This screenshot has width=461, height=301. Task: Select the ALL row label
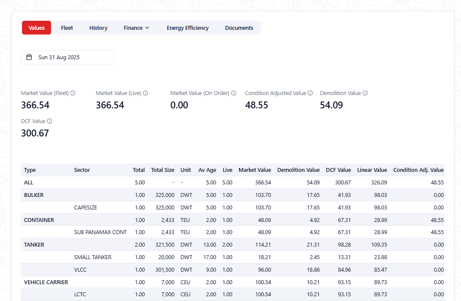(29, 182)
